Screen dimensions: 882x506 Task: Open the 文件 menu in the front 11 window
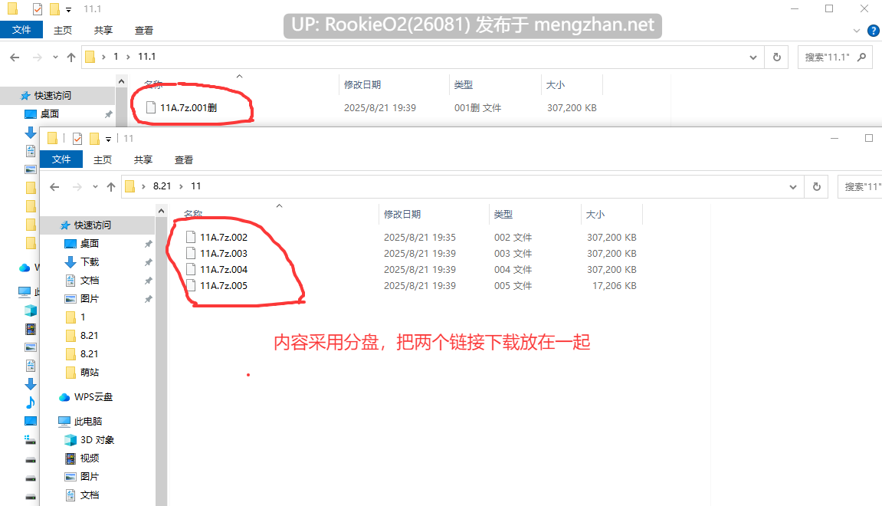click(x=61, y=159)
